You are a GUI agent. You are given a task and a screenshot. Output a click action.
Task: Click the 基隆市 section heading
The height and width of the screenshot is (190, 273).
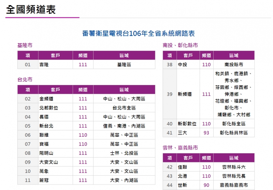pyautogui.click(x=25, y=45)
